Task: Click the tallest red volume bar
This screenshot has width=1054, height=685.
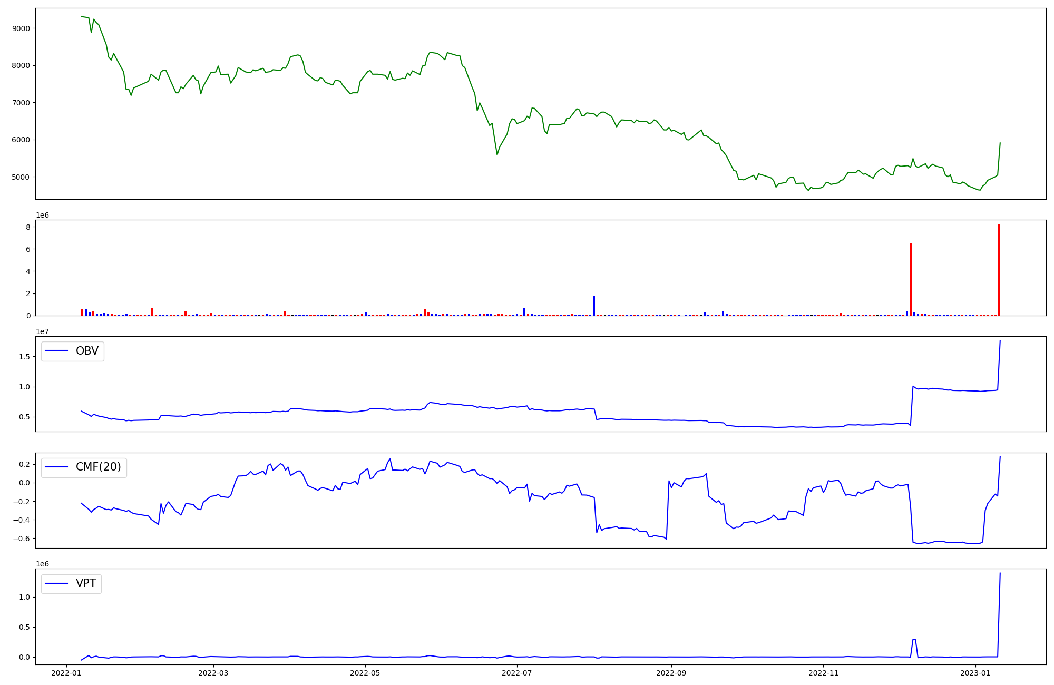Action: [x=999, y=270]
